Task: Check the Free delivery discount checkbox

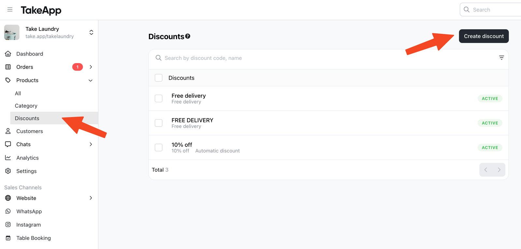Action: 159,98
